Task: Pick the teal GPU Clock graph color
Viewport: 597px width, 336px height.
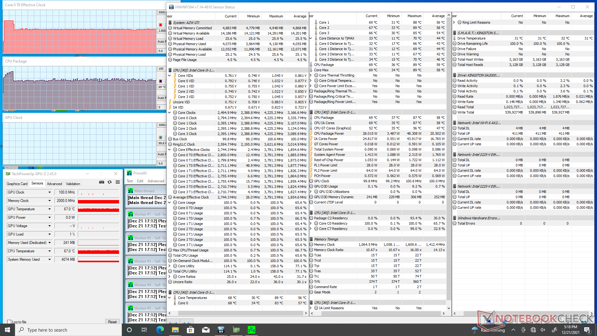Action: click(x=160, y=138)
